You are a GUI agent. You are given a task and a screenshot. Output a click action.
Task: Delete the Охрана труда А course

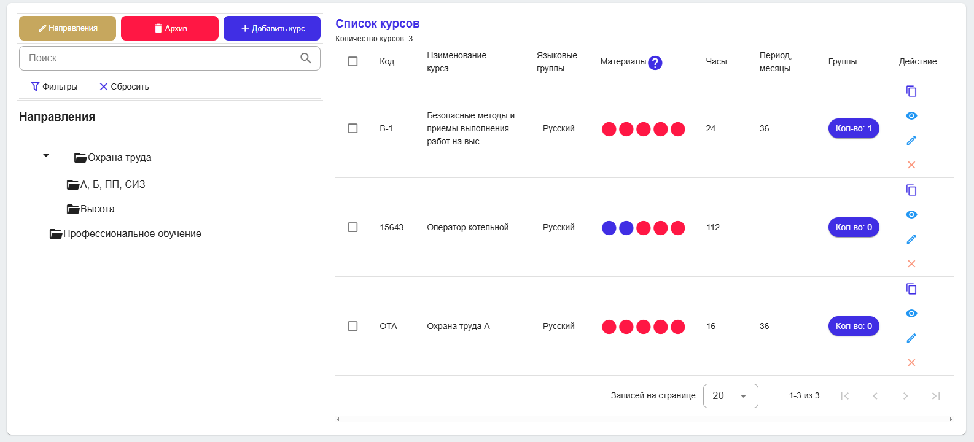[911, 363]
